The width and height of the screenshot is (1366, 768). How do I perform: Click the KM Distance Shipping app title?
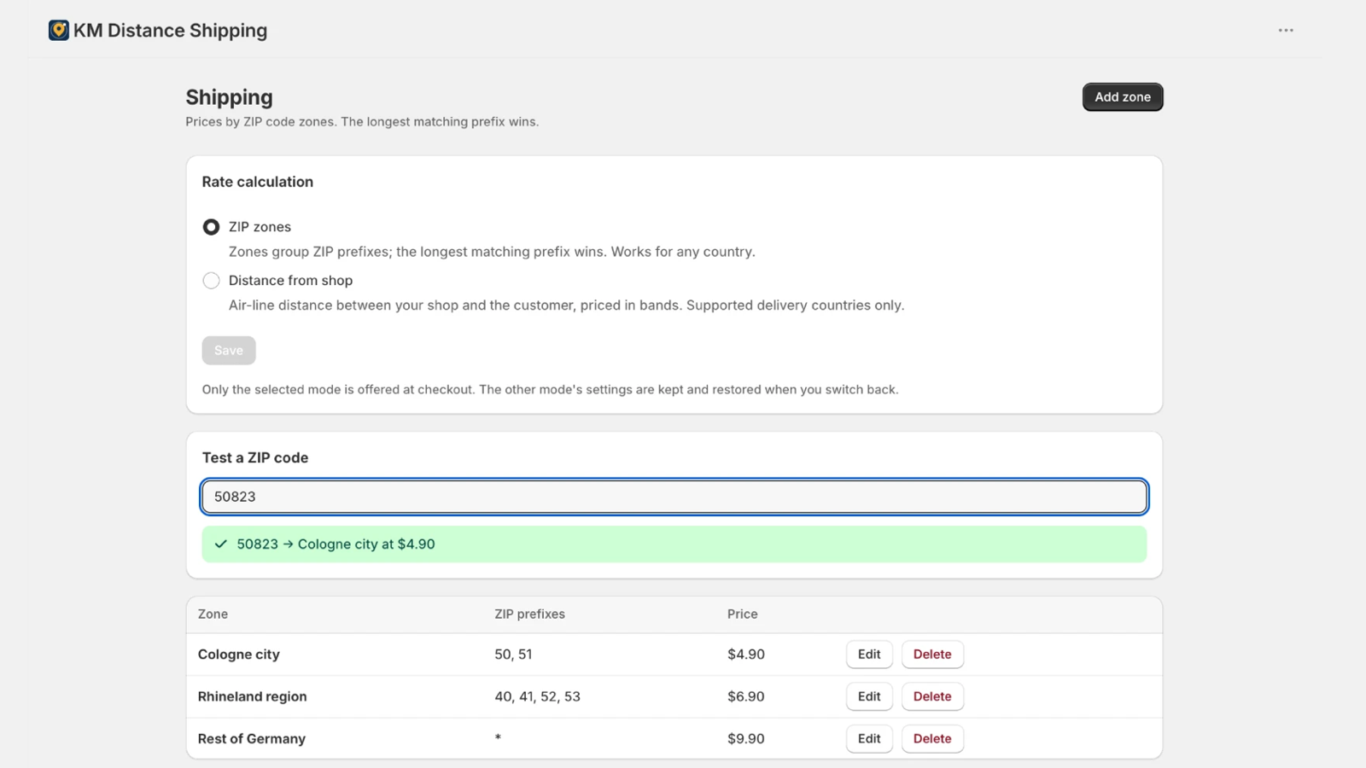coord(170,31)
